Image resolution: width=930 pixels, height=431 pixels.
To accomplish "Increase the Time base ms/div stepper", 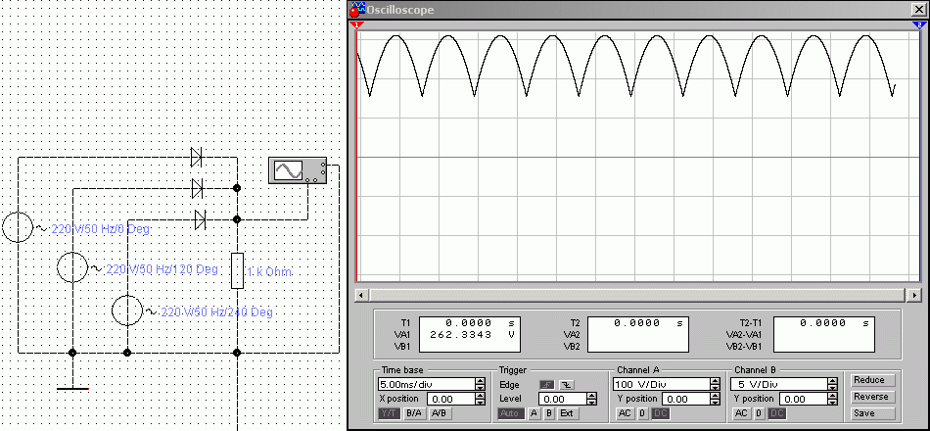I will [x=480, y=381].
